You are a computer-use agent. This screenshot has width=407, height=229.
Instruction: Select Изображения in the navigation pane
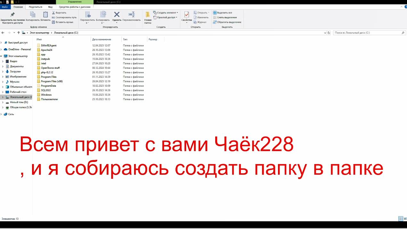tap(18, 76)
